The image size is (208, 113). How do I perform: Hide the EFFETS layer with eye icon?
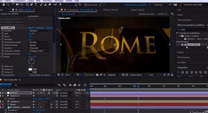(x=77, y=93)
